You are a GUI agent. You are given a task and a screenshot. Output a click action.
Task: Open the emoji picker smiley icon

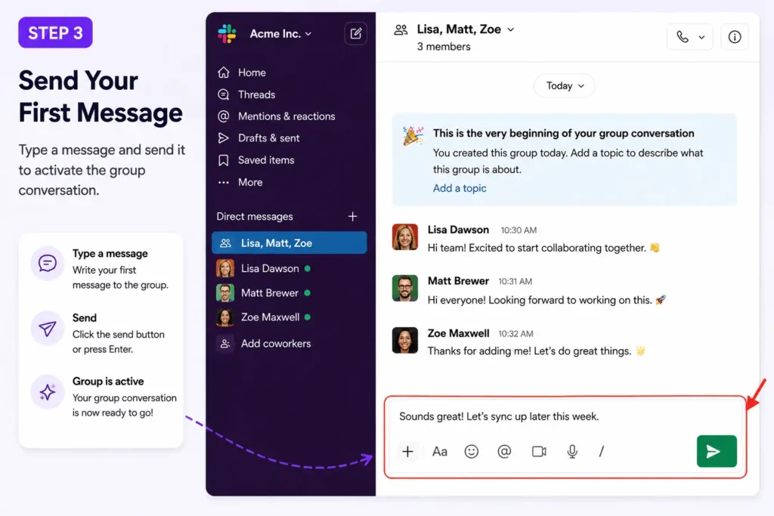pos(472,451)
